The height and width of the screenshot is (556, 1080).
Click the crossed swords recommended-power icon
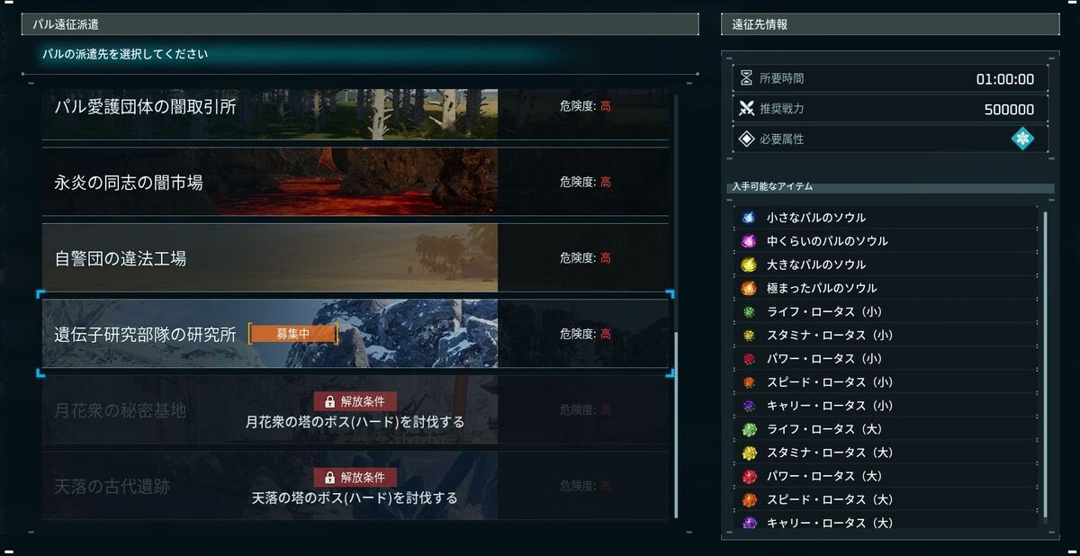point(746,109)
